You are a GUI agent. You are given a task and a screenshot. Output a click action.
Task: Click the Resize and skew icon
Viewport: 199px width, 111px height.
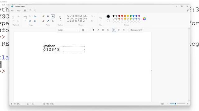30,21
